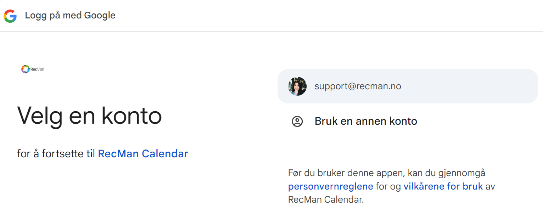
Task: Click the divider between the two account options
Action: pyautogui.click(x=408, y=104)
